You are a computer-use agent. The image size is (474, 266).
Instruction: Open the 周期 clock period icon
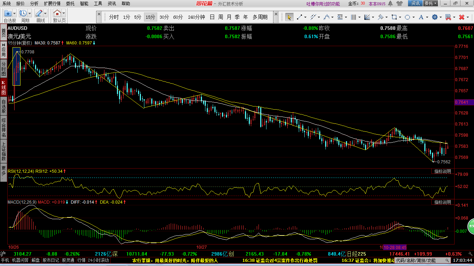[x=23, y=13]
